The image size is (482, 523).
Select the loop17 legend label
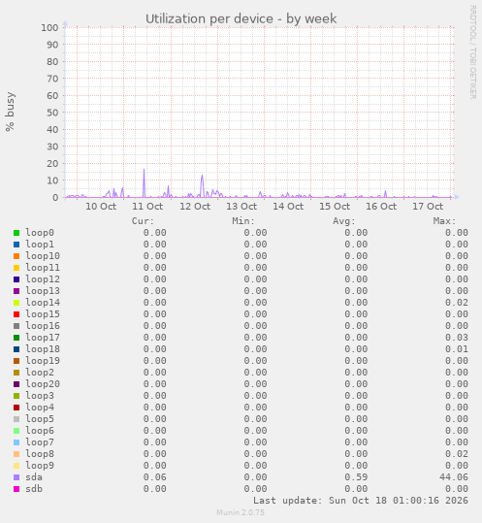tap(43, 338)
